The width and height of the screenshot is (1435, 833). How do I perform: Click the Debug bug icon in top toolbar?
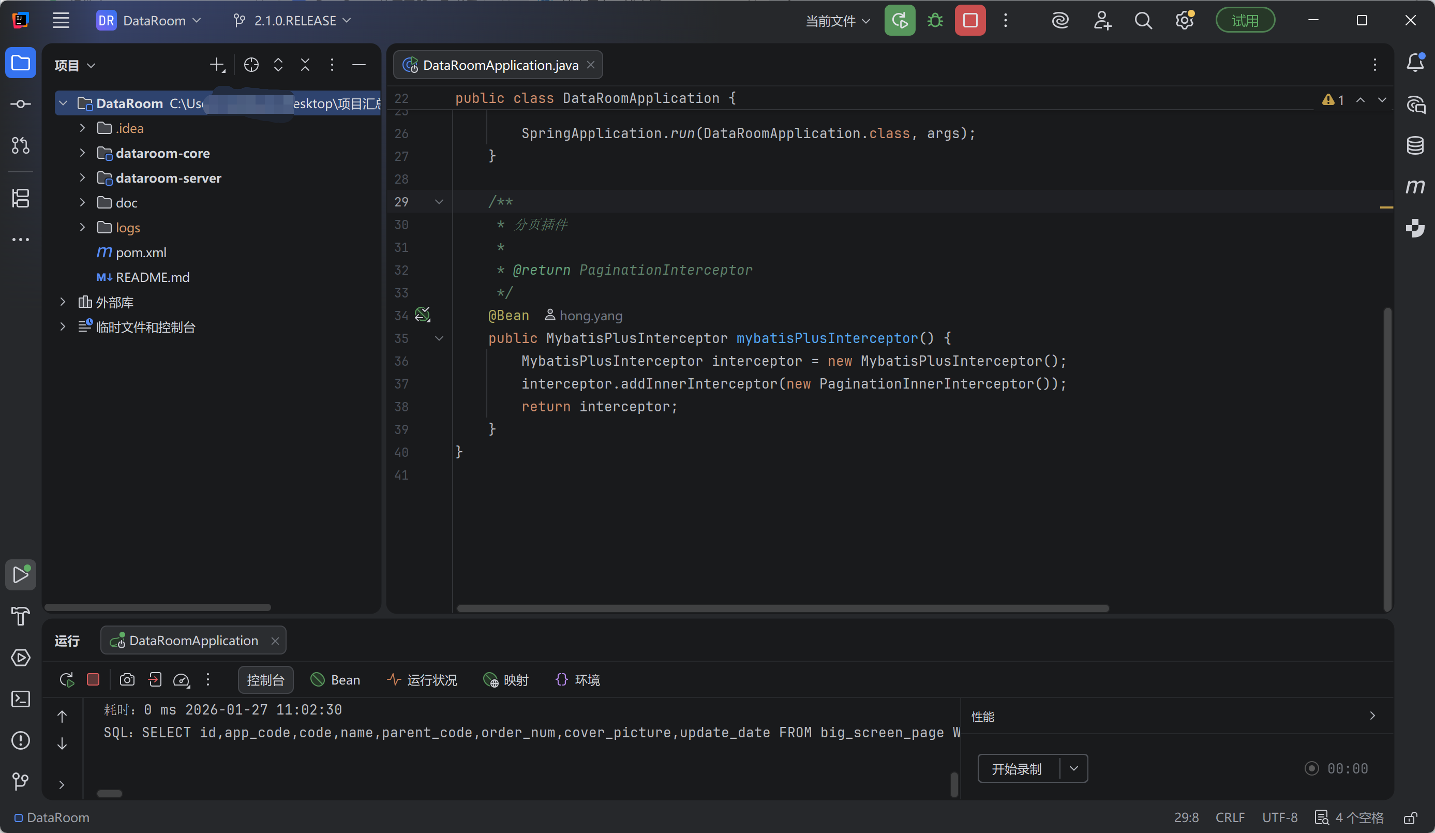pyautogui.click(x=934, y=21)
